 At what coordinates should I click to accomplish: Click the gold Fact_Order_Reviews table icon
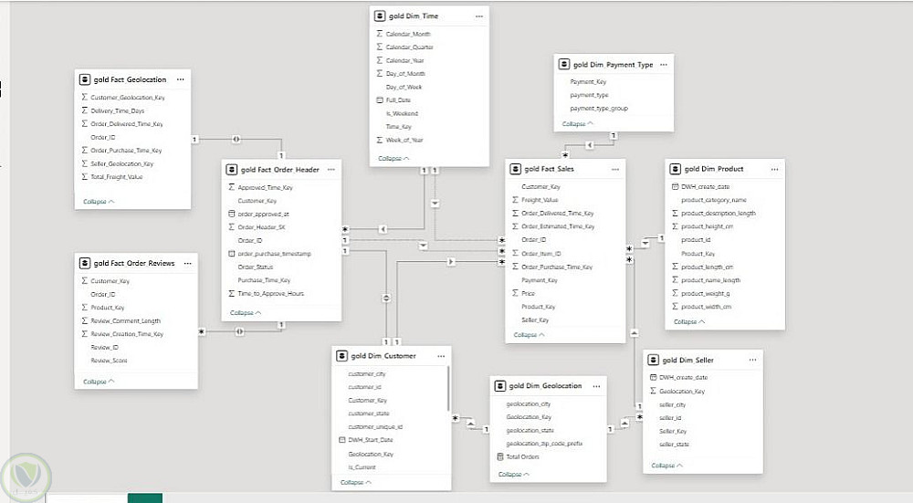click(x=84, y=263)
